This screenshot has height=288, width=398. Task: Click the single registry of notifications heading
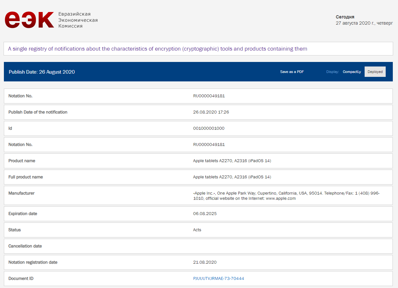coord(158,49)
